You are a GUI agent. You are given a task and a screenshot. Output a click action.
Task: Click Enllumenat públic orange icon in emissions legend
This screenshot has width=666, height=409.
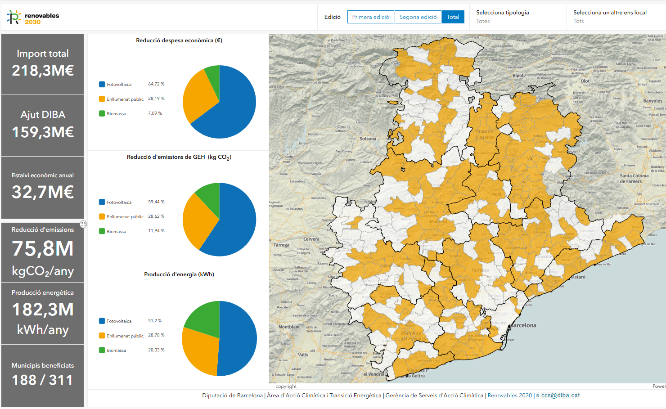pos(102,217)
